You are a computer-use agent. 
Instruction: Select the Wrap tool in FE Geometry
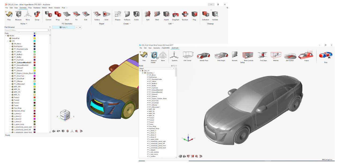coord(57,16)
